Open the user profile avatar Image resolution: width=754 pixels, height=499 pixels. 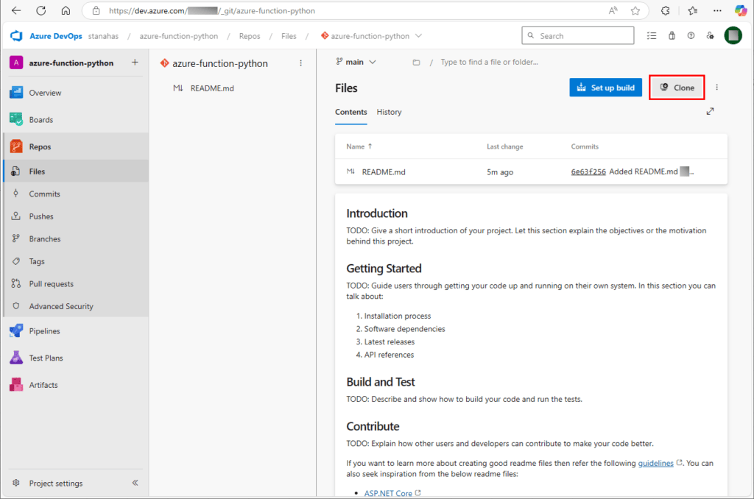(x=733, y=35)
